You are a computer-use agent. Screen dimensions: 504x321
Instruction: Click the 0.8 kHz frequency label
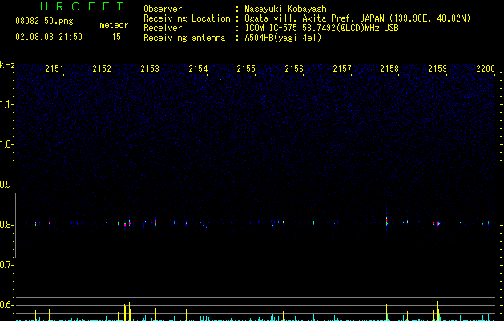coord(6,225)
